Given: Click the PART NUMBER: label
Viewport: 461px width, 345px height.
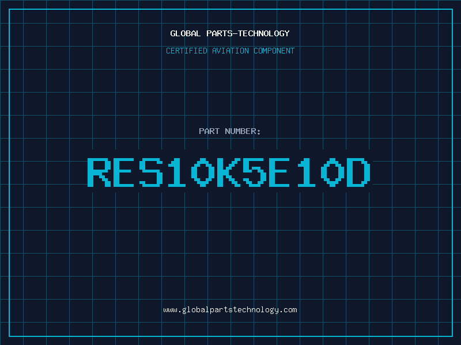Looking at the screenshot, I should (229, 131).
